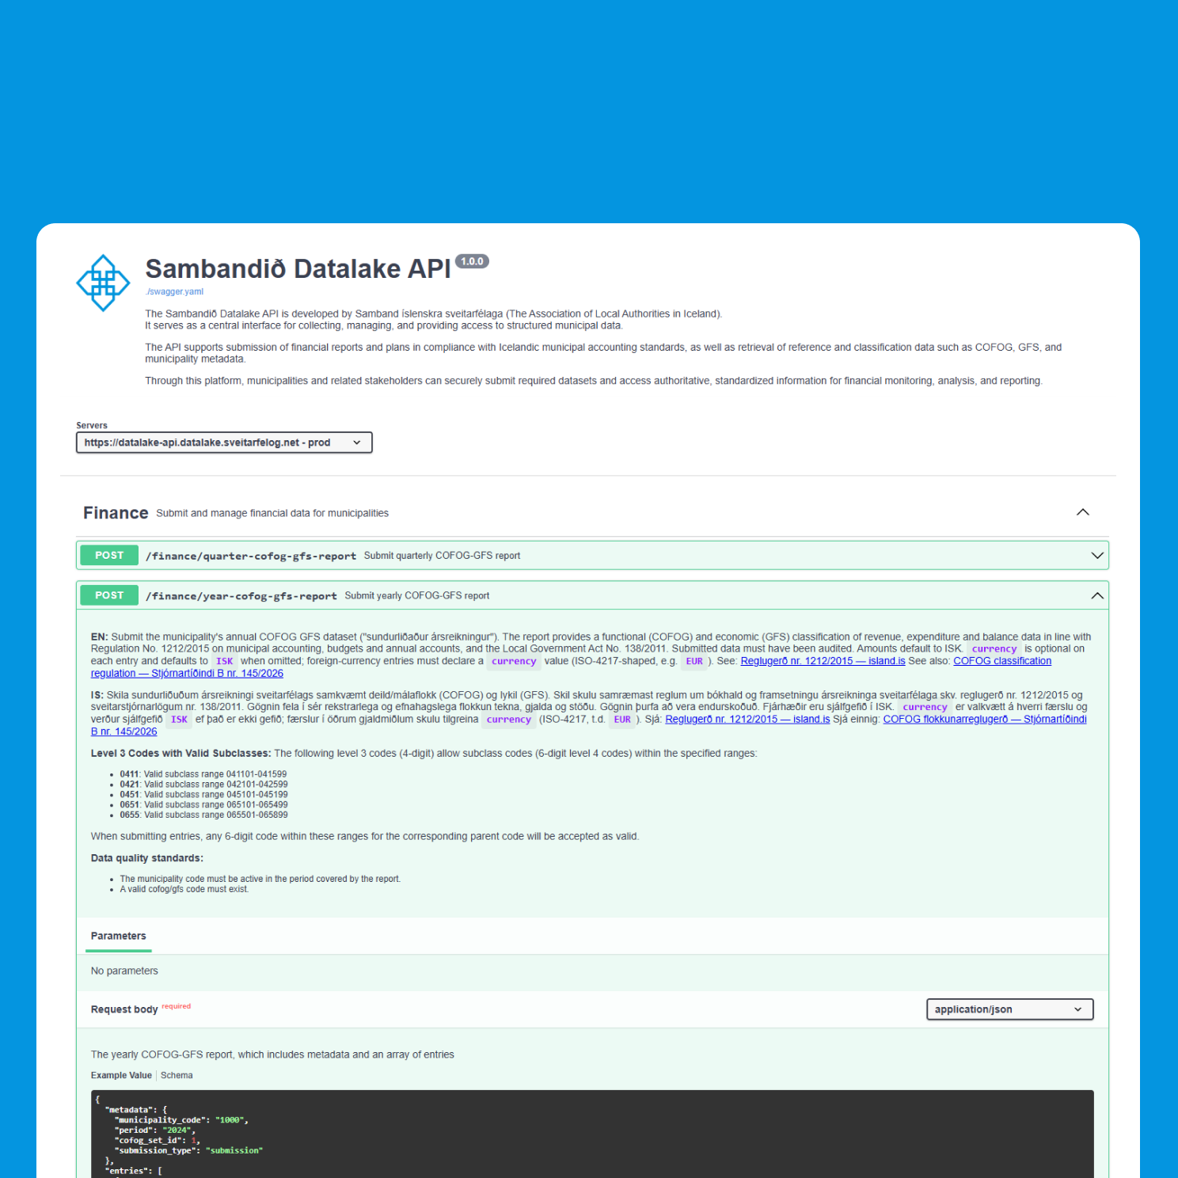
Task: Open the Servers dropdown for prod URL
Action: (224, 443)
